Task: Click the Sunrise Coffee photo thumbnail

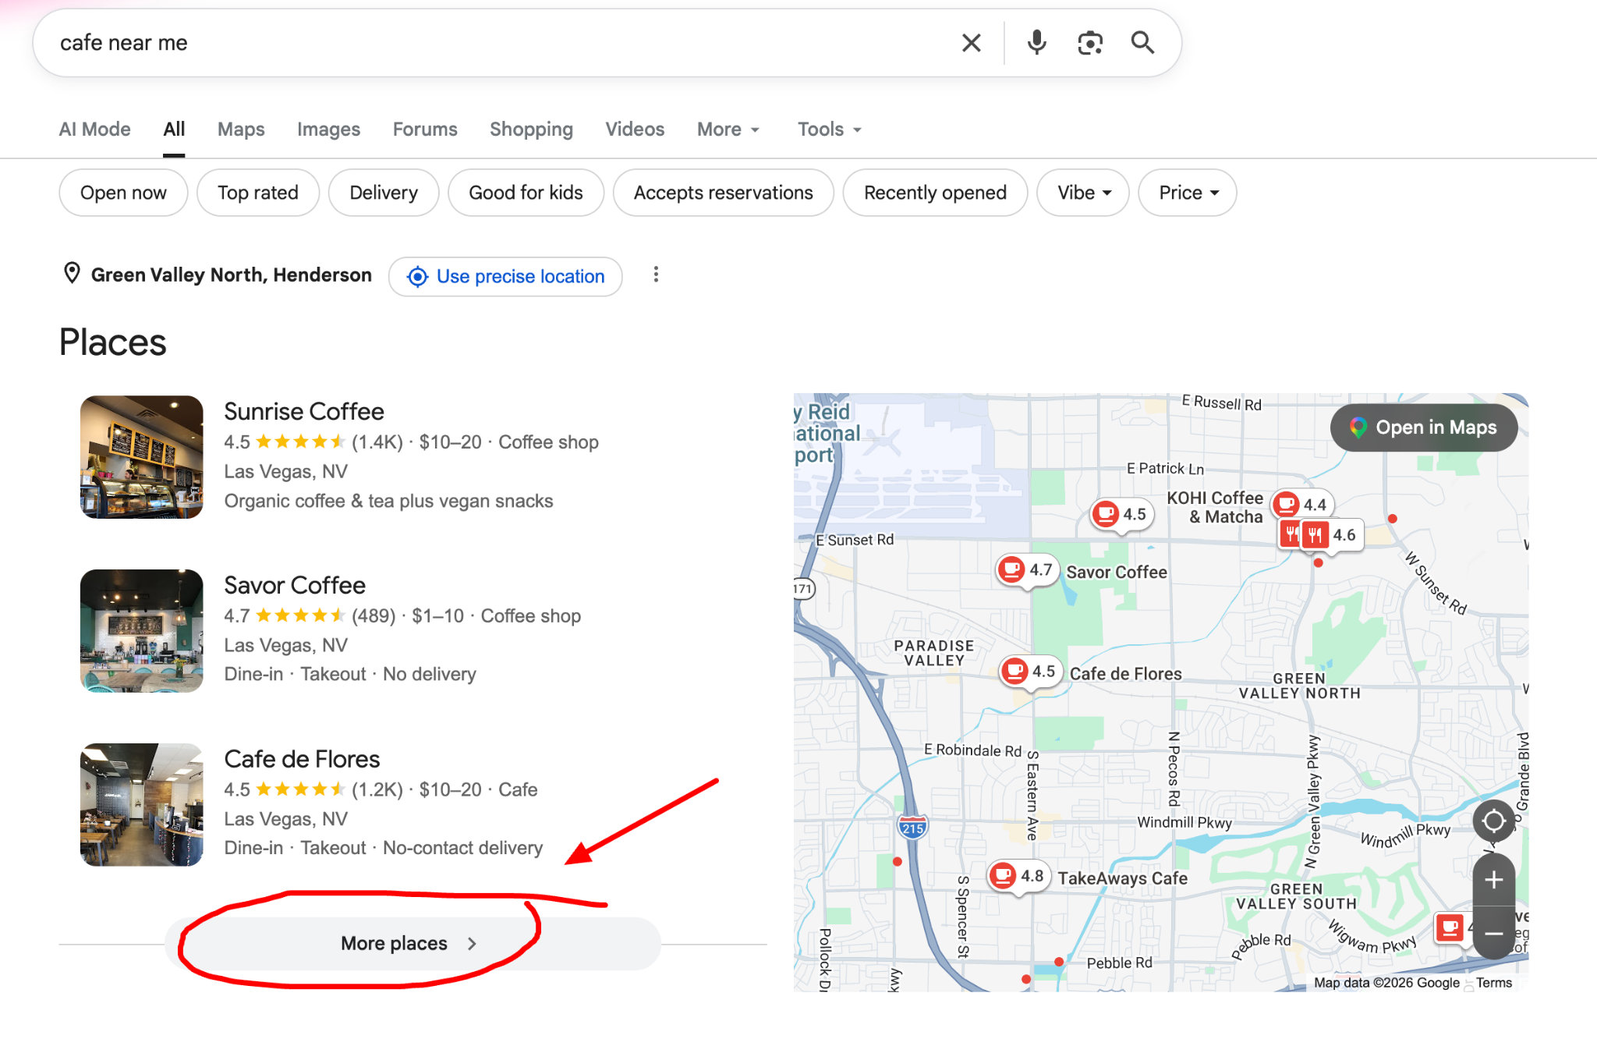Action: [142, 457]
